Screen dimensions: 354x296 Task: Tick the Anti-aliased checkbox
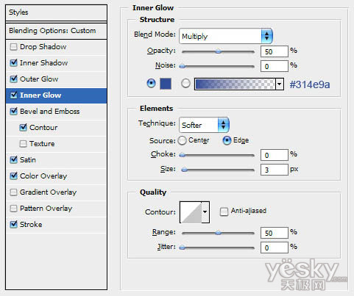[224, 212]
